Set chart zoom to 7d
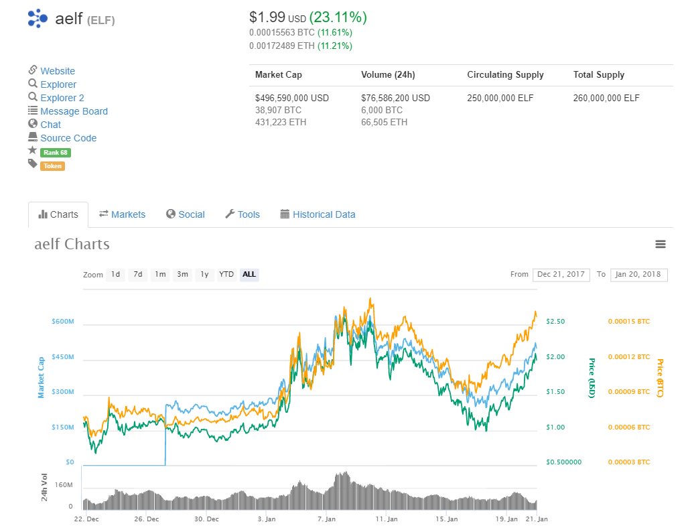The width and height of the screenshot is (690, 530). (x=138, y=274)
